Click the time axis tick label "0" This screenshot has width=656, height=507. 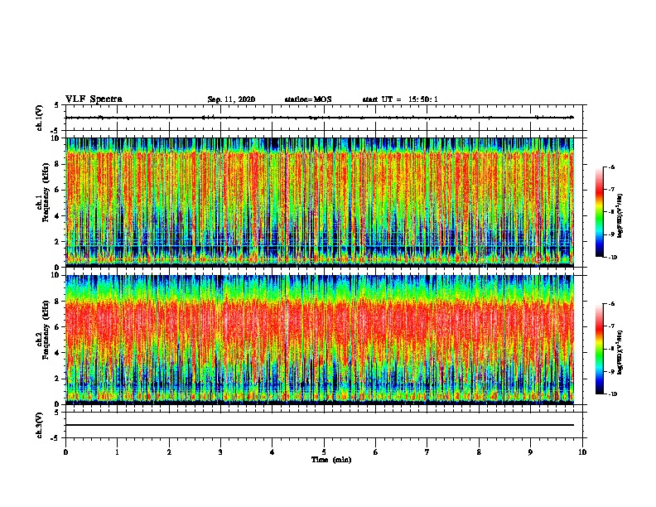[x=65, y=452]
